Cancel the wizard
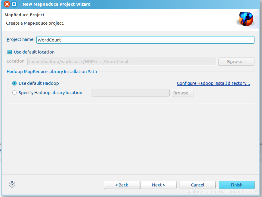The image size is (262, 197). [198, 185]
